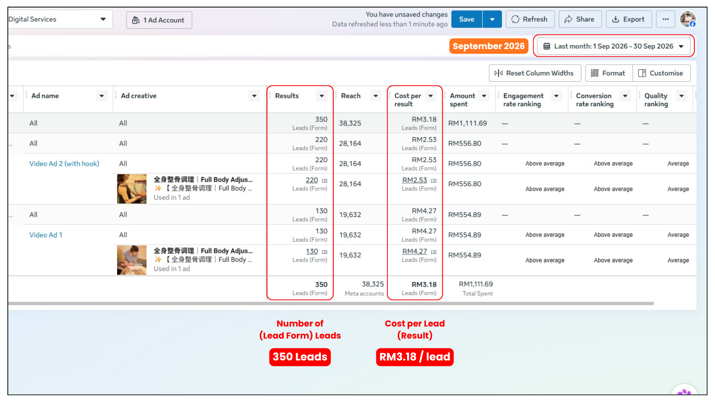Export the report data

629,19
